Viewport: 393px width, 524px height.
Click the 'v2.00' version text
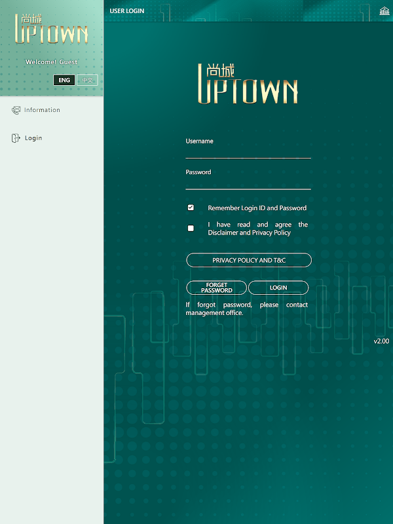point(381,341)
